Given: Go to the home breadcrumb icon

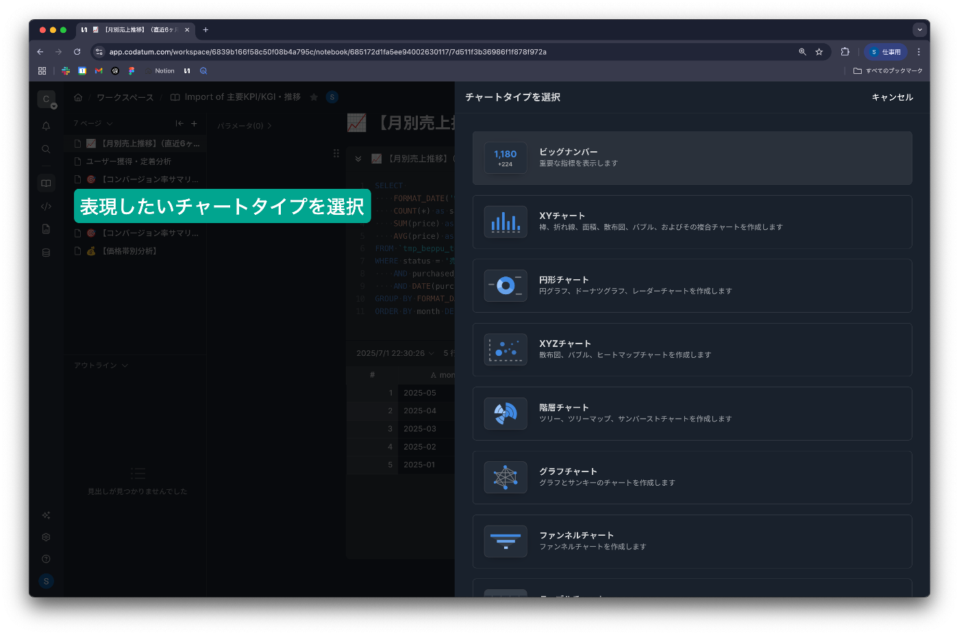Looking at the screenshot, I should 78,97.
